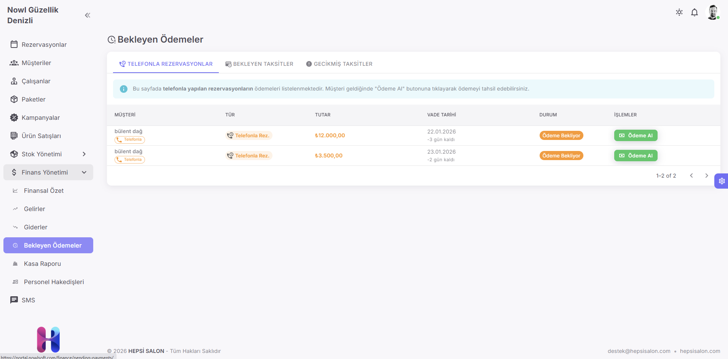This screenshot has width=728, height=359.
Task: Open the hepsisalon.com footer link
Action: (700, 351)
